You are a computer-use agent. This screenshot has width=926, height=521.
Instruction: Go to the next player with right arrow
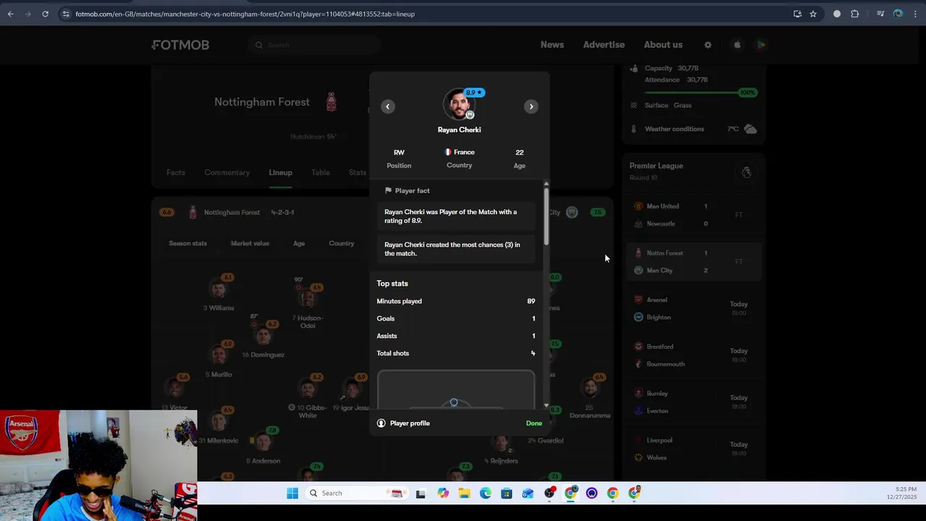531,106
